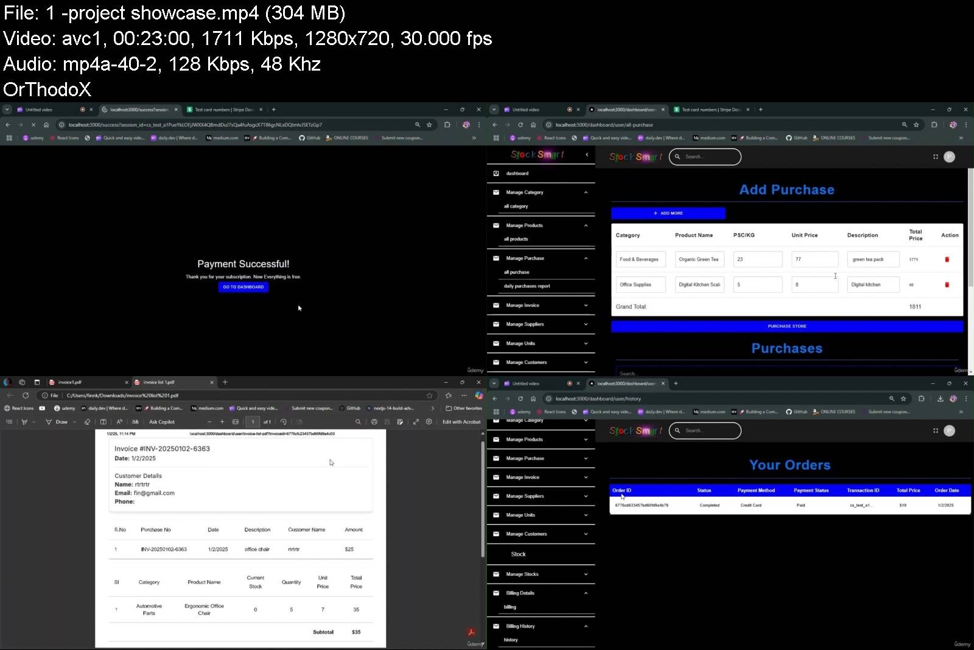Screen dimensions: 974x650
Task: Expand Manage Stocks in the Your Orders sidebar
Action: coord(541,574)
